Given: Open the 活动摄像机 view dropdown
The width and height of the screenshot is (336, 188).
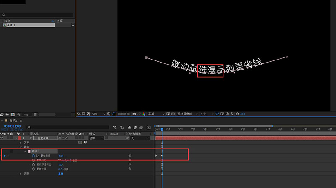Looking at the screenshot, I should [187, 114].
